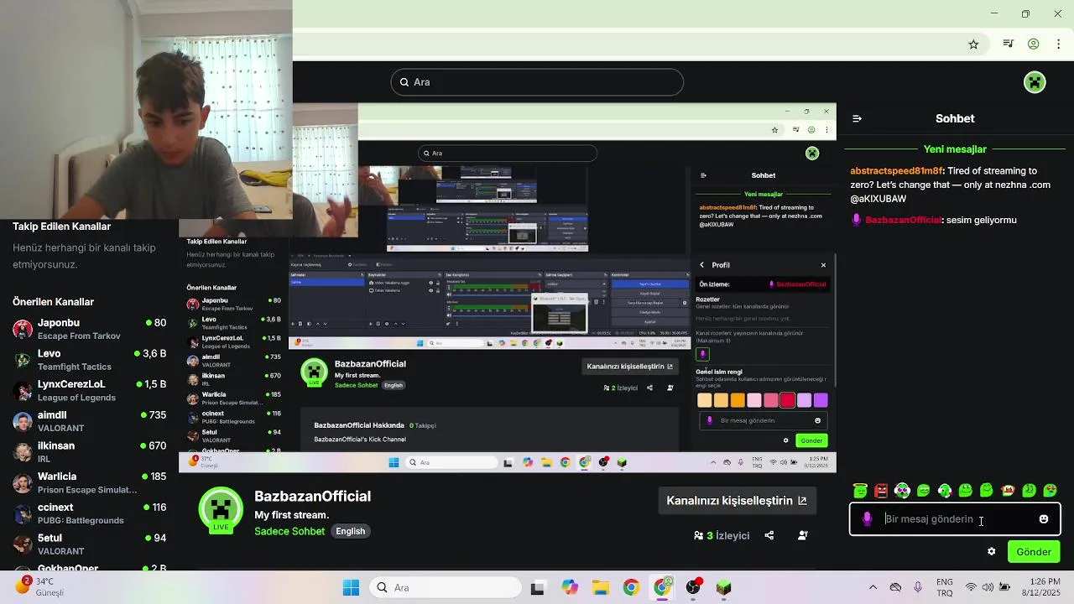Insert the pink sunglasses emote
The height and width of the screenshot is (604, 1074).
point(902,491)
